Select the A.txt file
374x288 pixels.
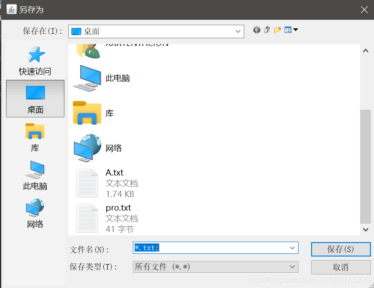click(107, 183)
